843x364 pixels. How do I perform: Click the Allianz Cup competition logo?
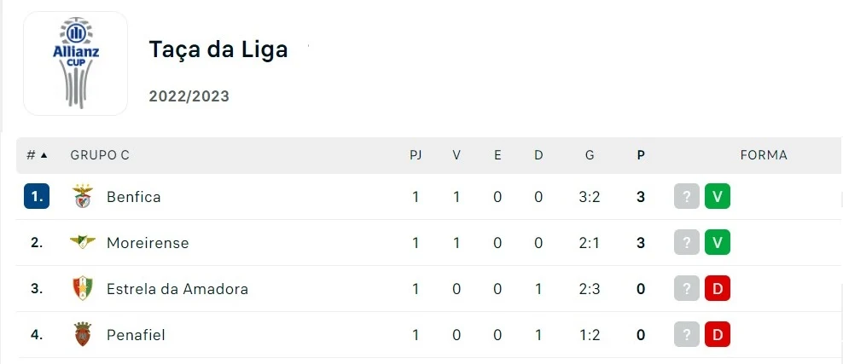(76, 64)
